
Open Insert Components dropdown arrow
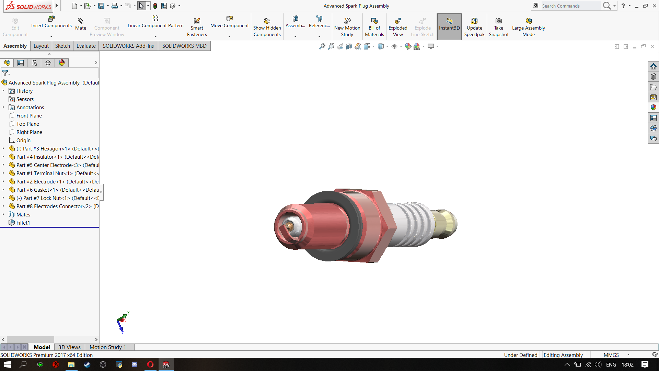pos(51,36)
